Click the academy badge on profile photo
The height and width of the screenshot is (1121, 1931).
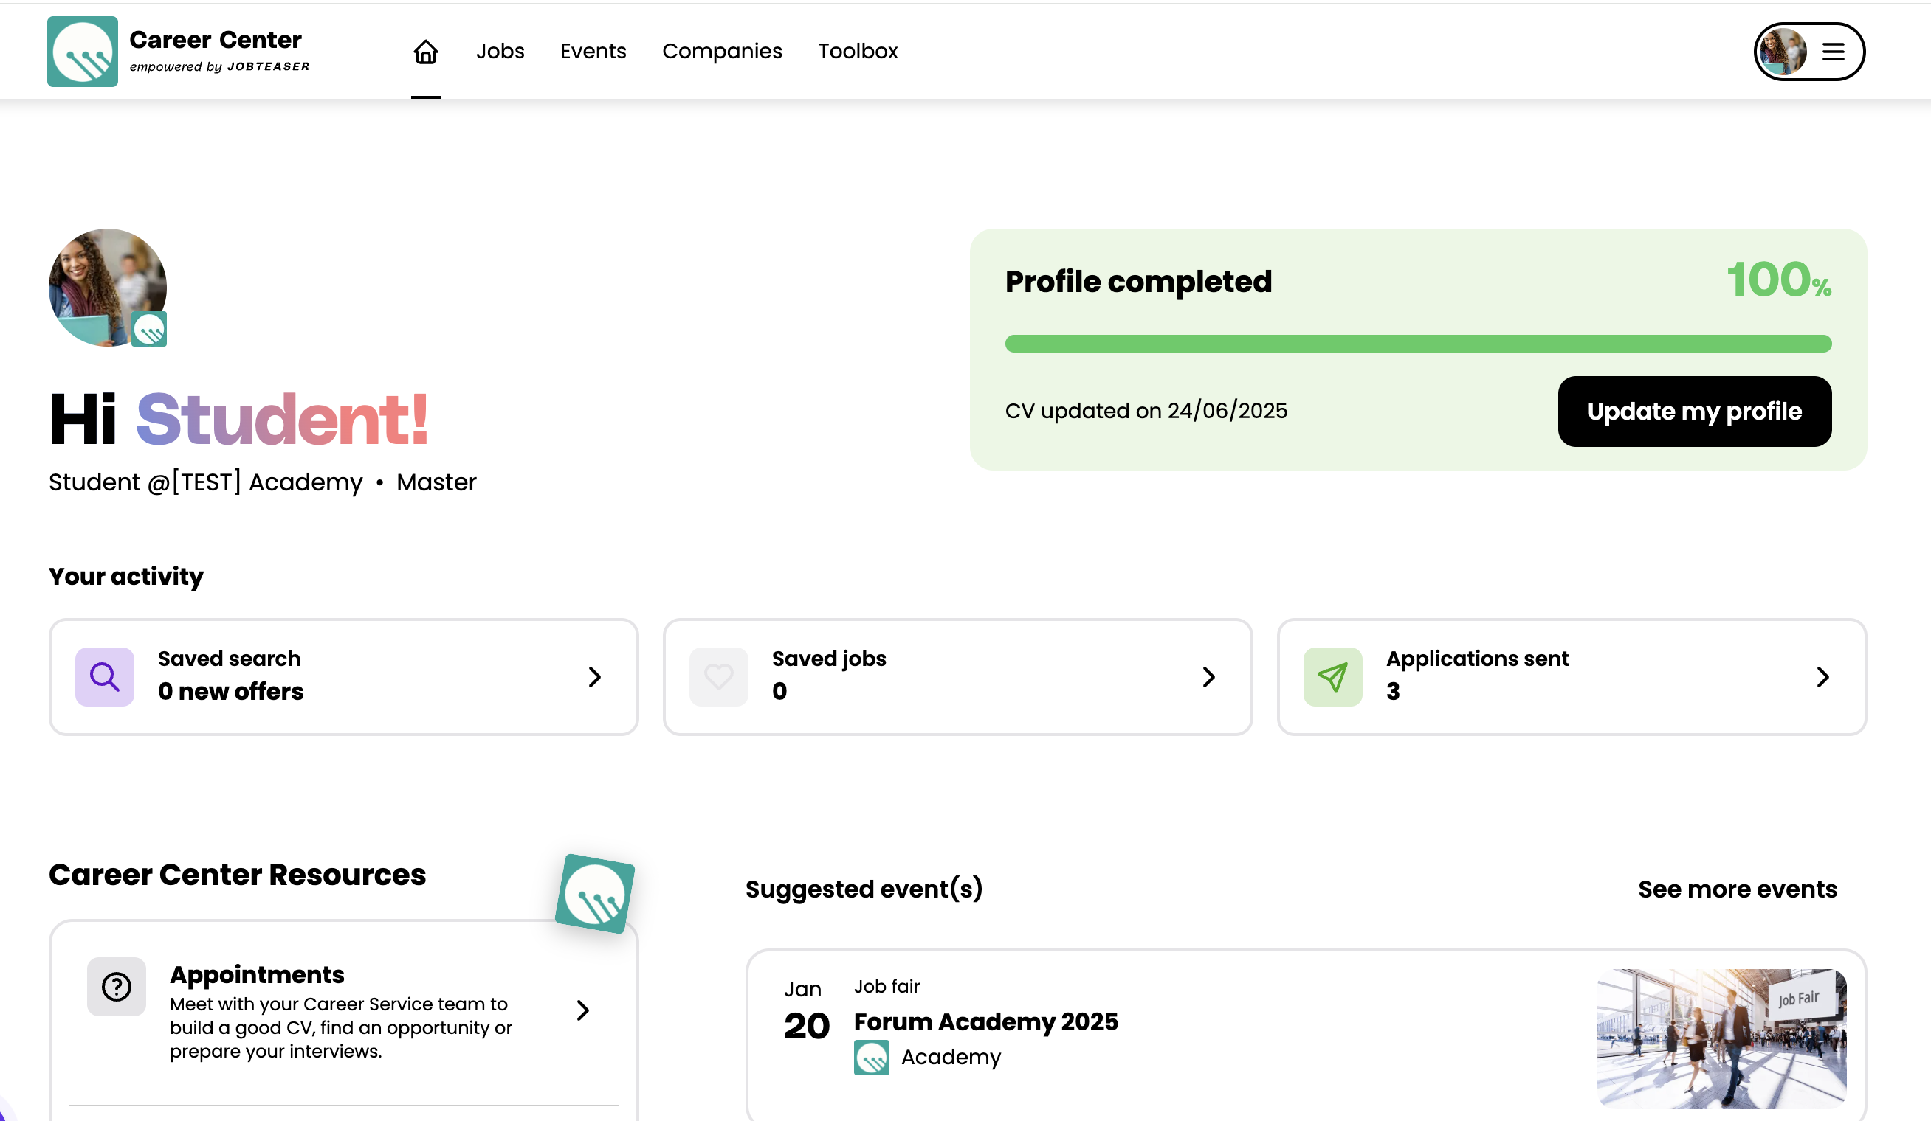point(148,329)
